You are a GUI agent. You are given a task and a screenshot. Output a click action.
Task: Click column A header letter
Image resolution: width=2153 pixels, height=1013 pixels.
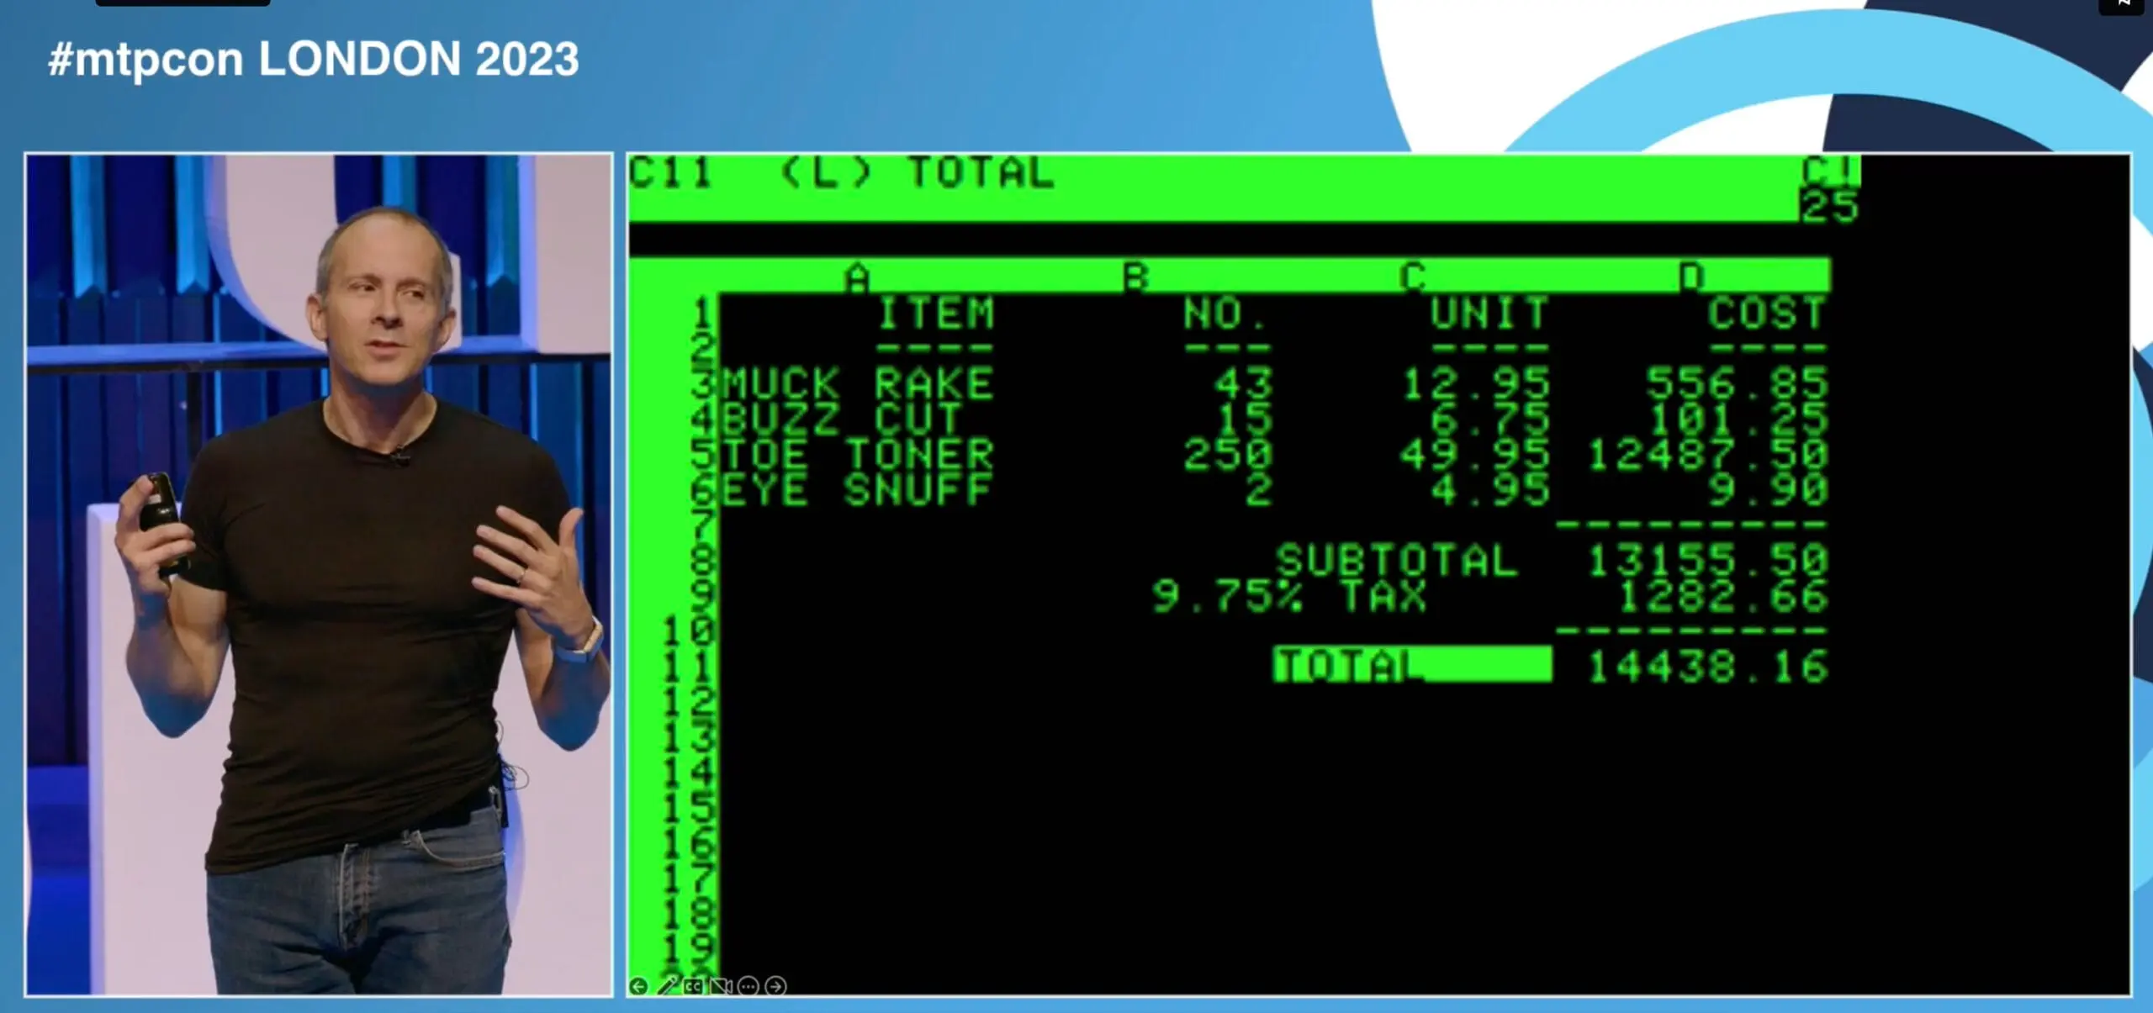[857, 277]
